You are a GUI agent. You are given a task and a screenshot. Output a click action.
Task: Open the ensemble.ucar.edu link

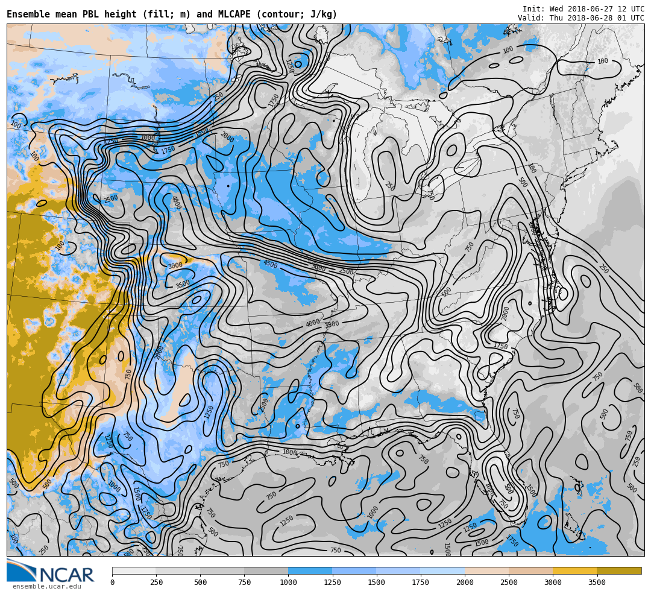pyautogui.click(x=46, y=586)
